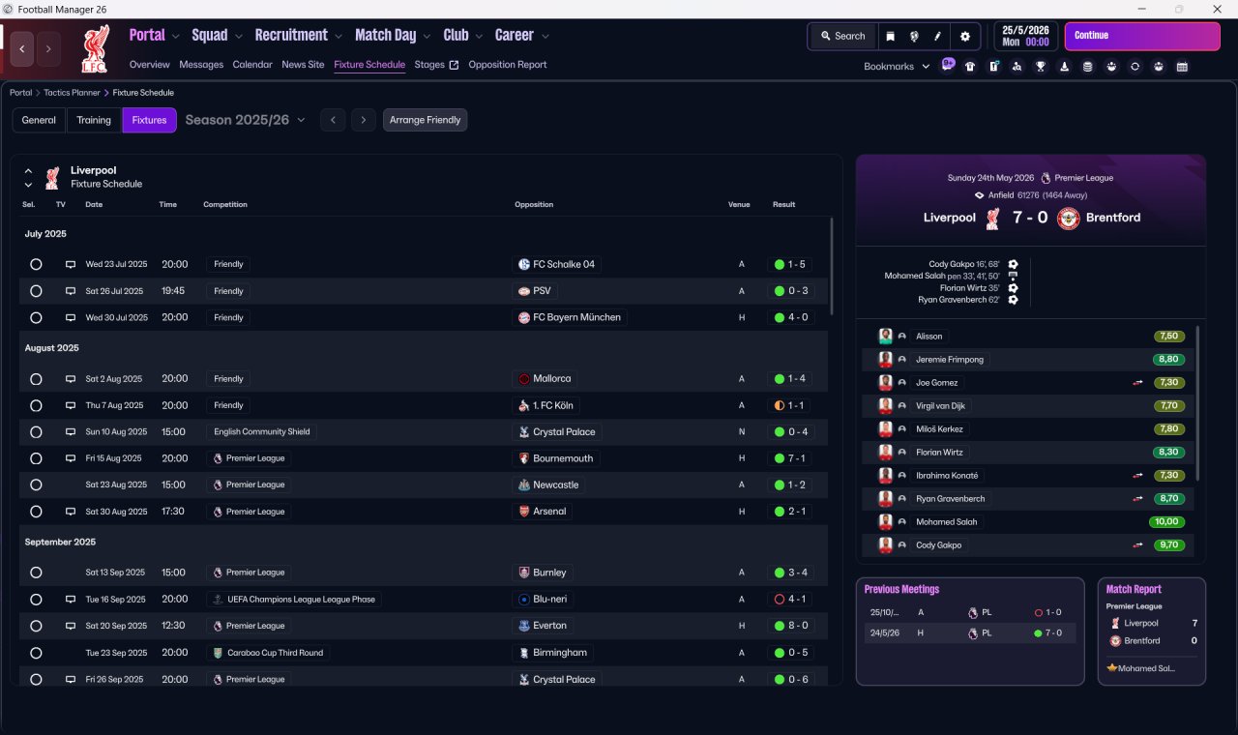Click the shirt bookmark icon
Viewport: 1238px width, 735px height.
pos(970,67)
